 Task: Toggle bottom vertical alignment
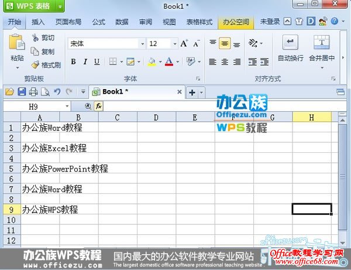pyautogui.click(x=236, y=45)
